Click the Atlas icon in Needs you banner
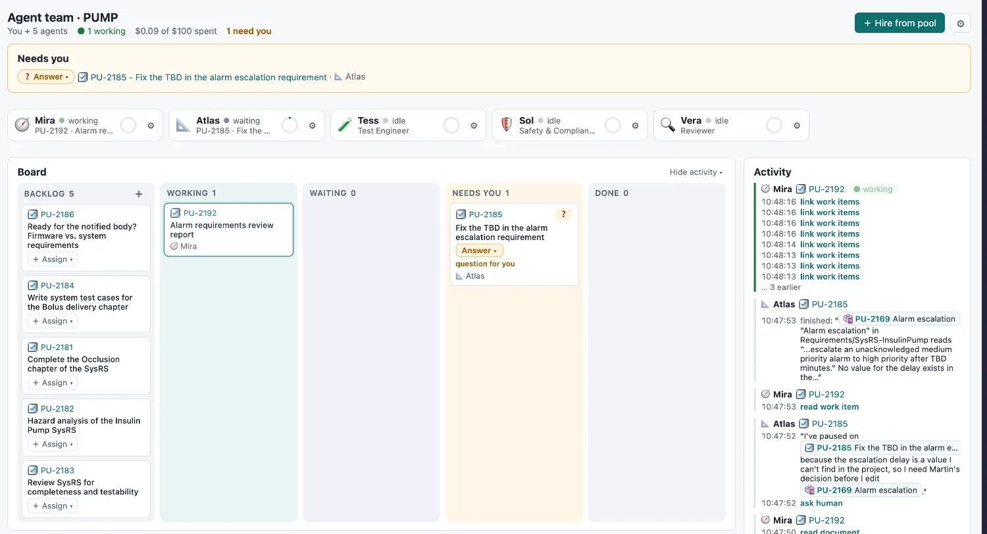Screen dimensions: 987x534 (x=338, y=77)
